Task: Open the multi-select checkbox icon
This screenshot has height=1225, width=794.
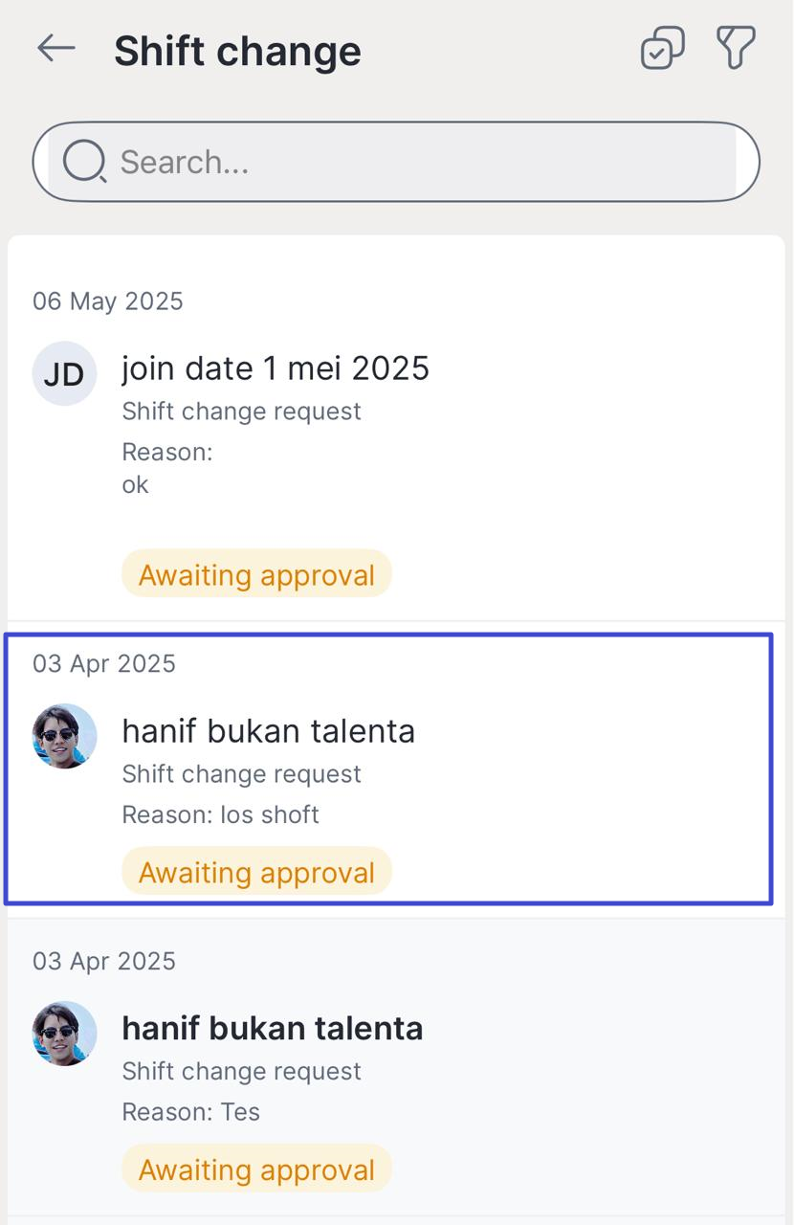Action: [x=662, y=48]
